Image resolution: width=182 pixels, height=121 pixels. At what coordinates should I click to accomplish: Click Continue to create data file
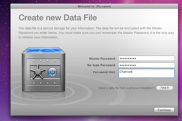coord(164,110)
